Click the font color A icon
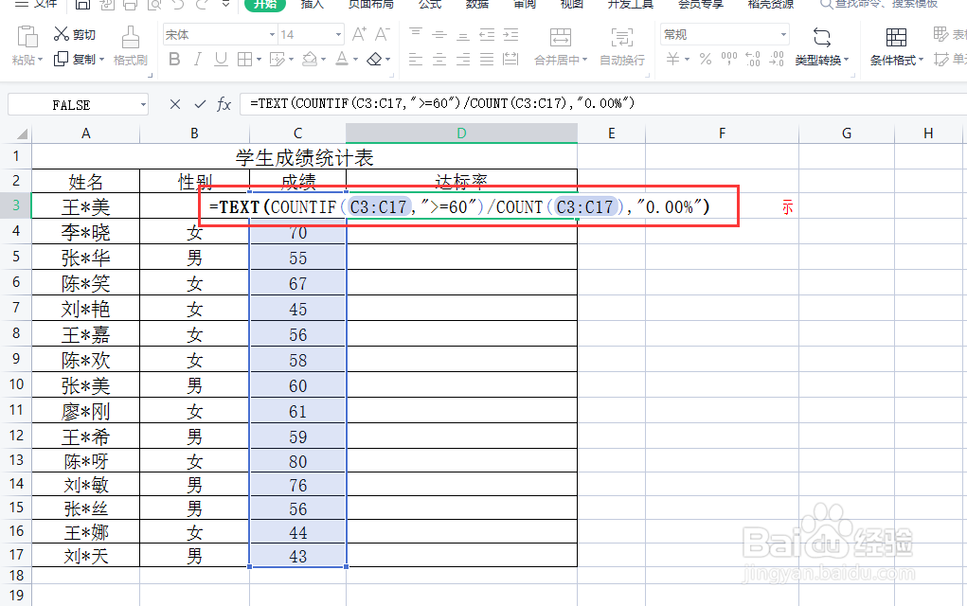The image size is (967, 606). click(x=342, y=60)
